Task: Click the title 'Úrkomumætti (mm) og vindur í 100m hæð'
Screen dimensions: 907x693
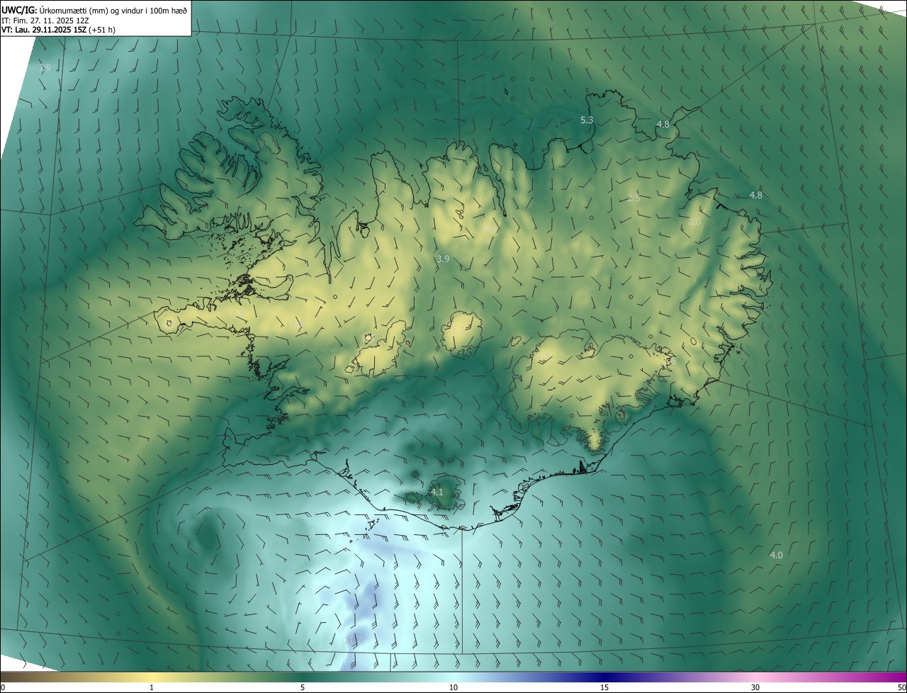Action: pos(113,10)
